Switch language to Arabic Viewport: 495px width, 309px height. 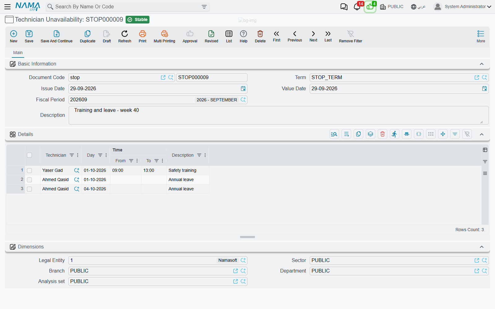coord(418,6)
